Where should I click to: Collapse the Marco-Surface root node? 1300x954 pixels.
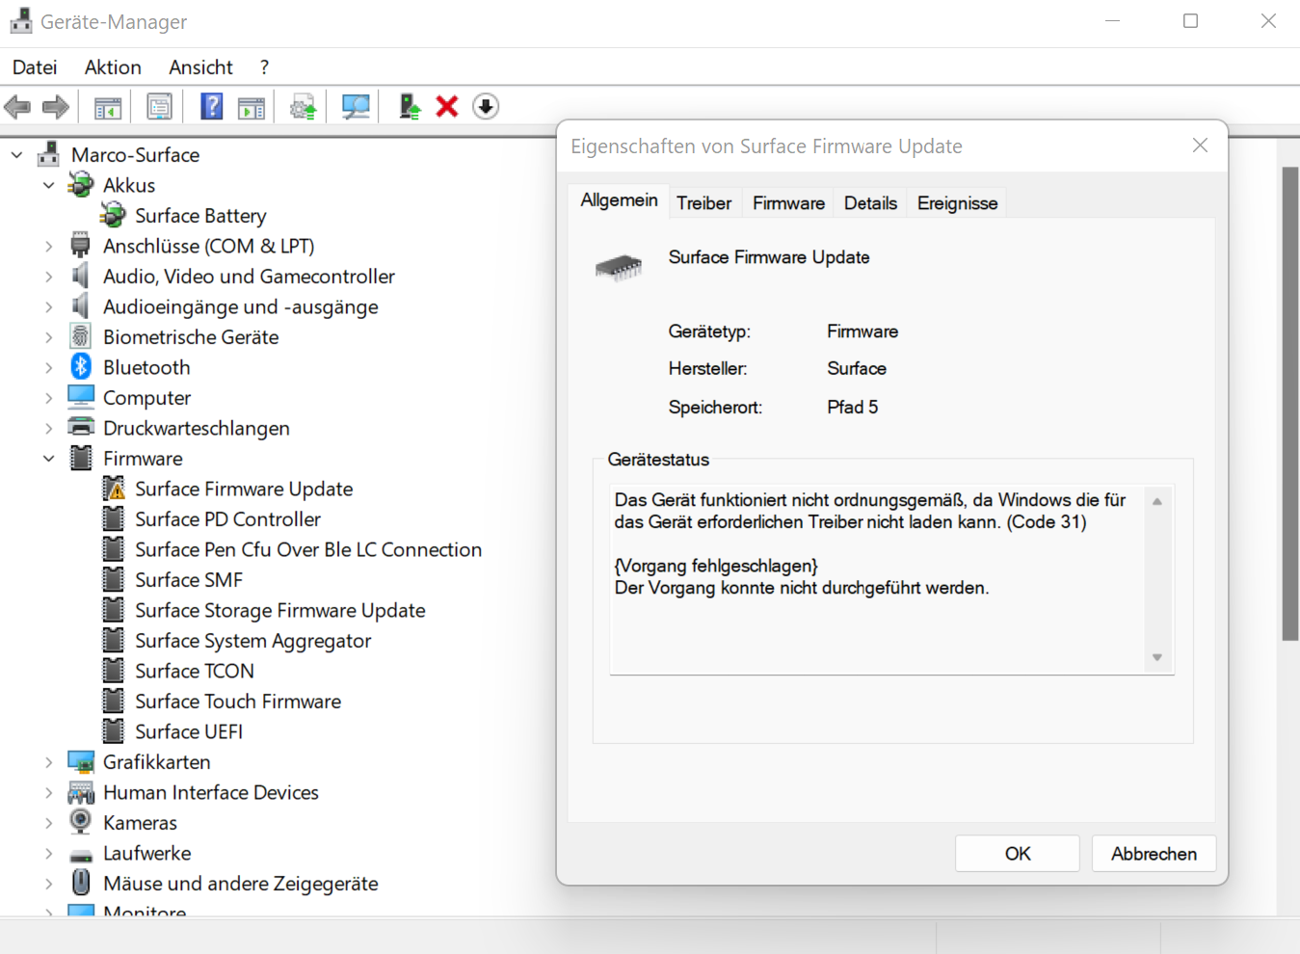pos(17,155)
